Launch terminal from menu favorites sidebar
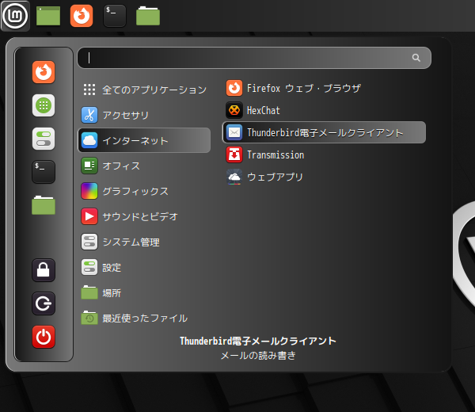The image size is (475, 412). [44, 172]
